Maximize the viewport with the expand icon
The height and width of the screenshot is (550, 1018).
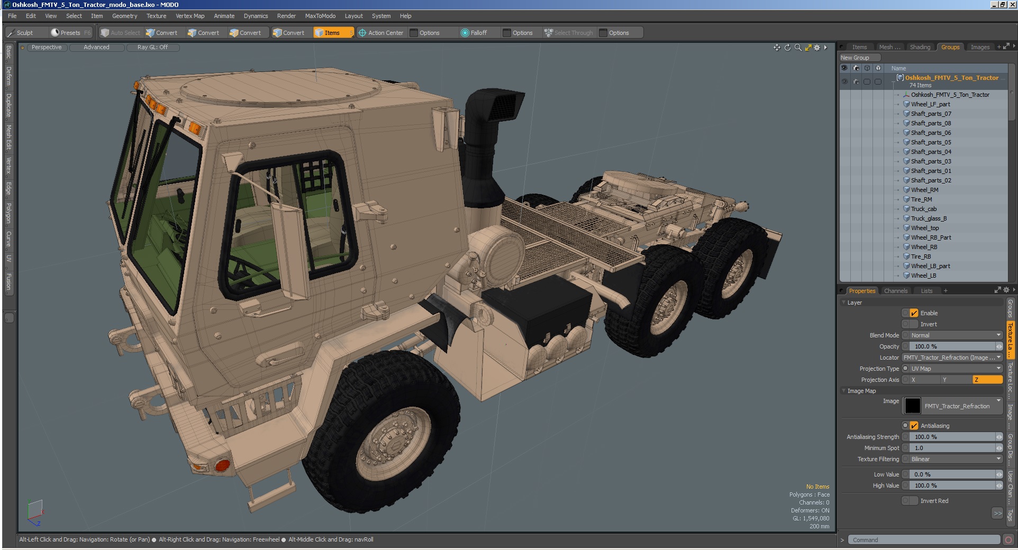click(x=808, y=48)
